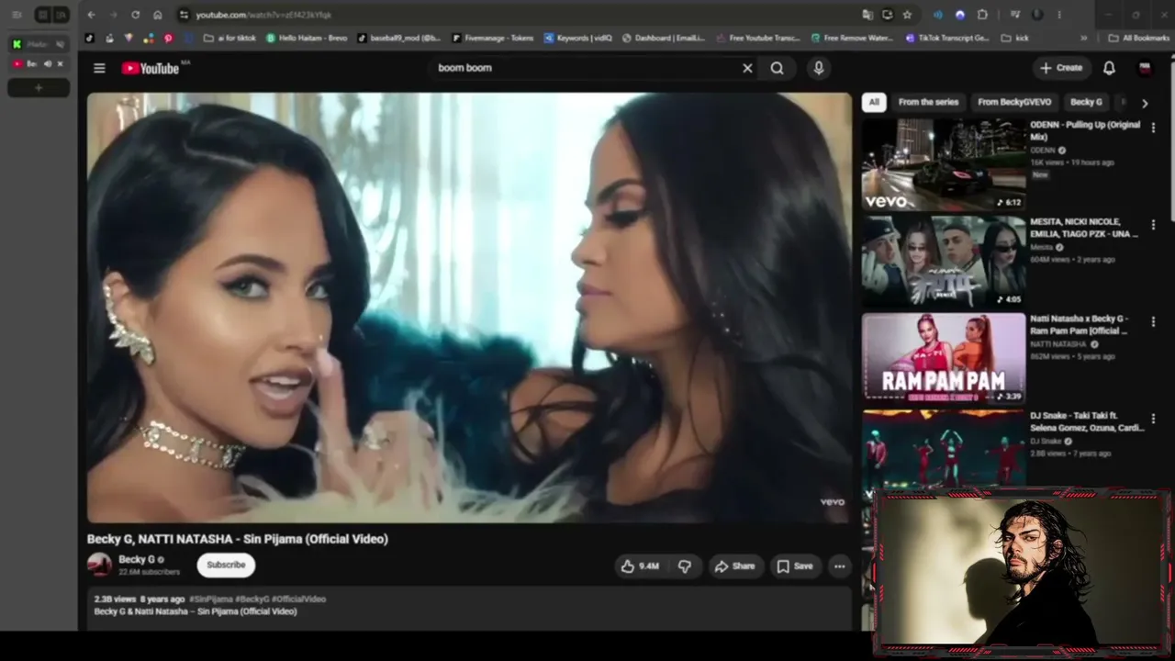Switch to the Kick vertical tab
This screenshot has width=1175, height=661.
[x=39, y=44]
